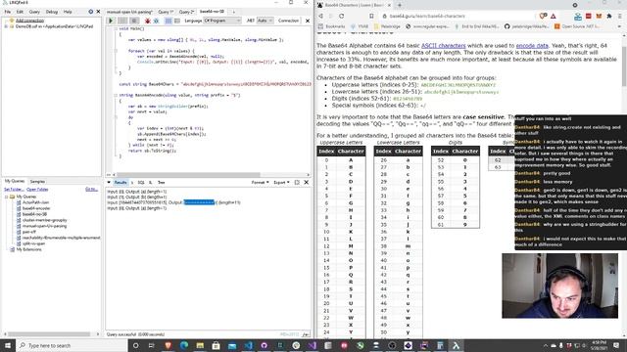The width and height of the screenshot is (627, 352).
Task: Open the Export dropdown in results
Action: coord(281,183)
